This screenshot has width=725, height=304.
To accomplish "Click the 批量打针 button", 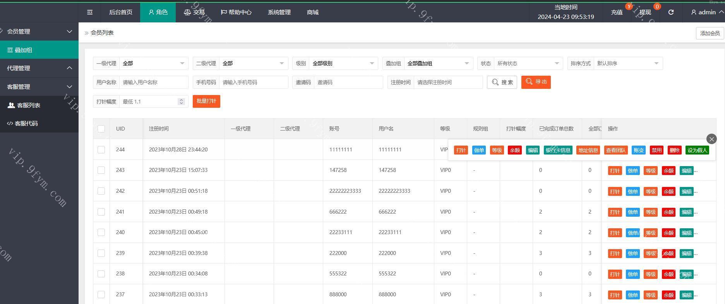I will coord(206,101).
